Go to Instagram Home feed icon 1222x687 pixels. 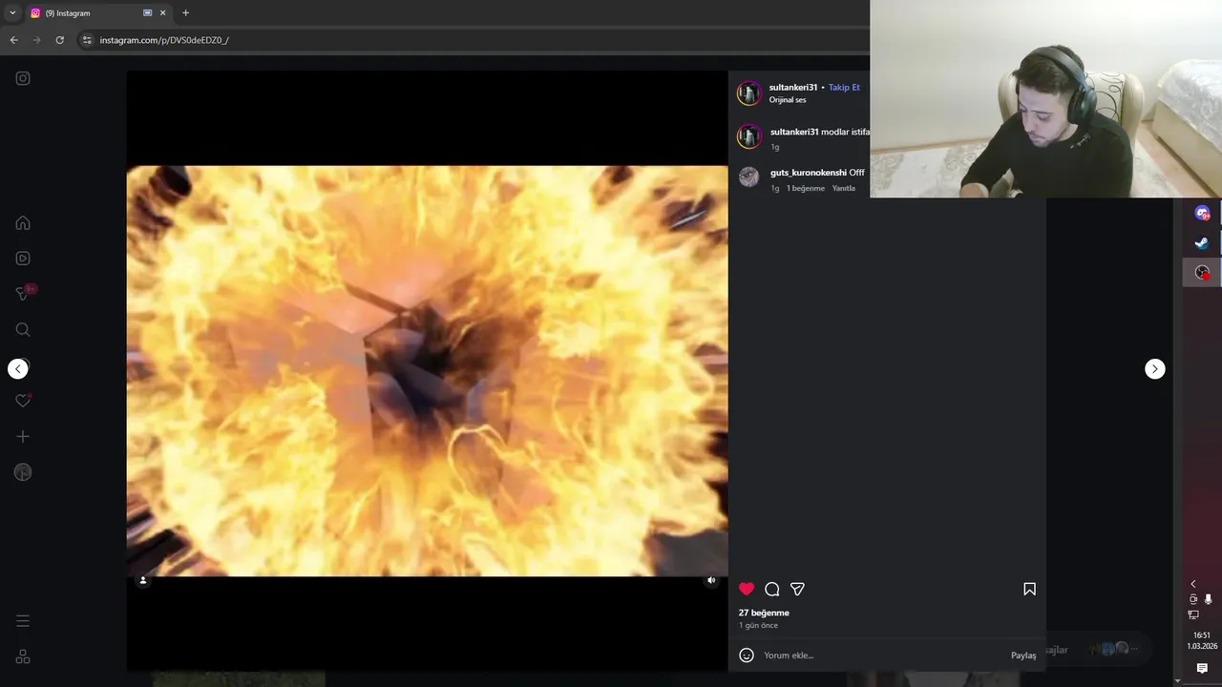[23, 222]
